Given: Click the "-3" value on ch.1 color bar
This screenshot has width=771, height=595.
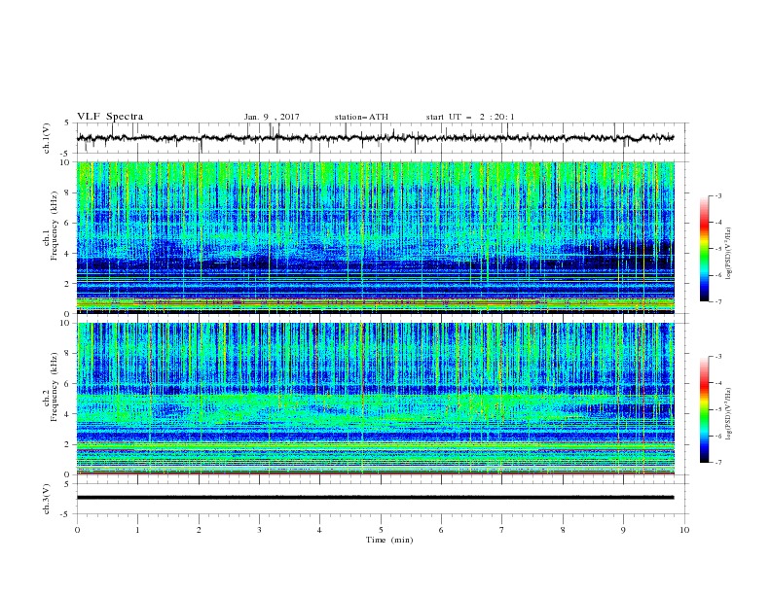Looking at the screenshot, I should coord(717,195).
